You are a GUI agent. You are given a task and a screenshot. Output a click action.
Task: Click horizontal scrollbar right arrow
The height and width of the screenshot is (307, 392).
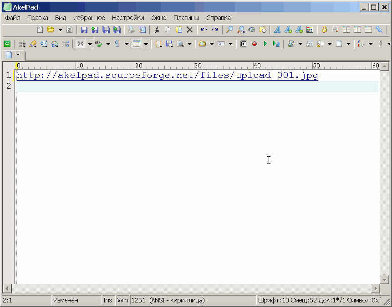point(376,289)
